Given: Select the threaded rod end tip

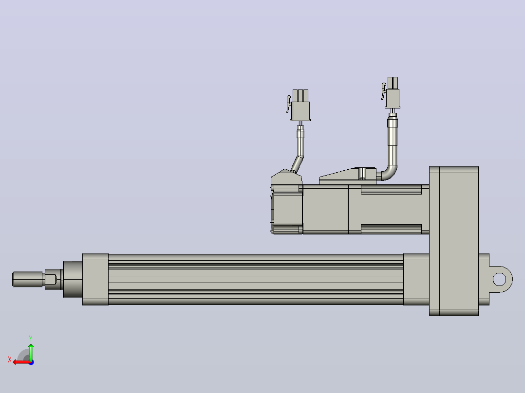Looking at the screenshot, I should click(x=28, y=279).
